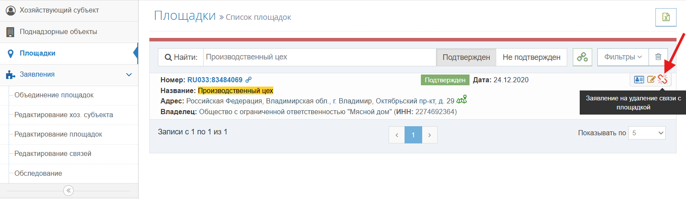Click the orange edit site icon
This screenshot has height=199, width=686.
(651, 80)
